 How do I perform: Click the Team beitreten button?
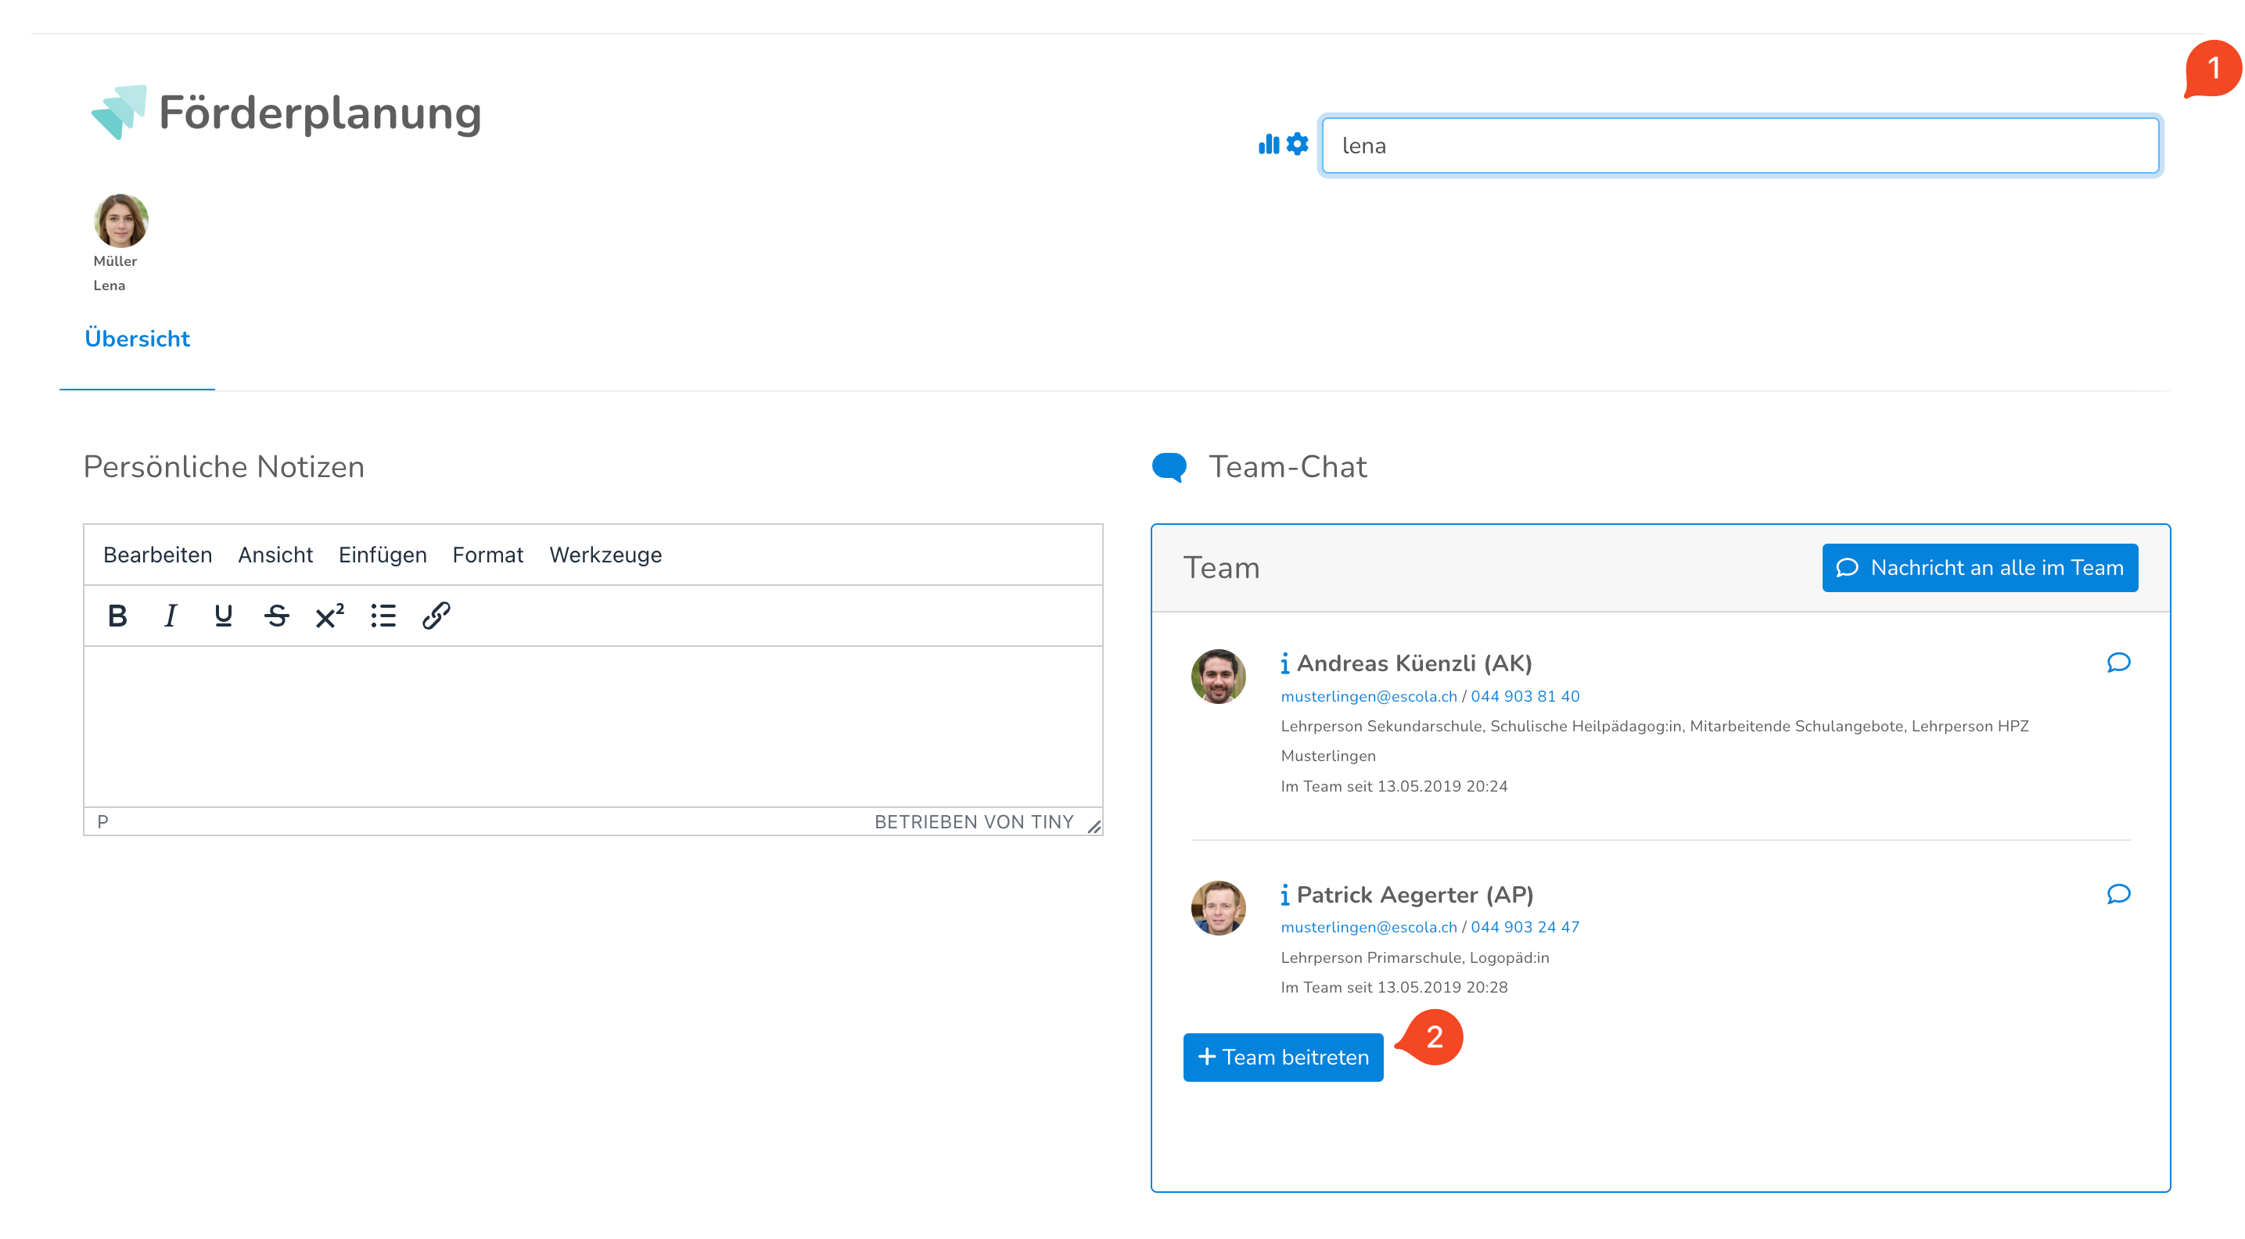(x=1283, y=1057)
